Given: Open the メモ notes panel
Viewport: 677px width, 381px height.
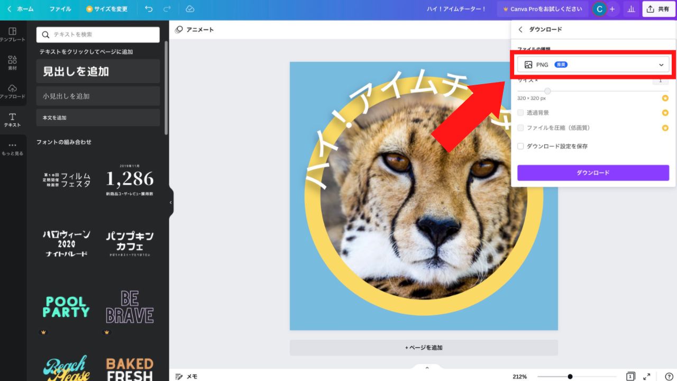Looking at the screenshot, I should pos(186,376).
